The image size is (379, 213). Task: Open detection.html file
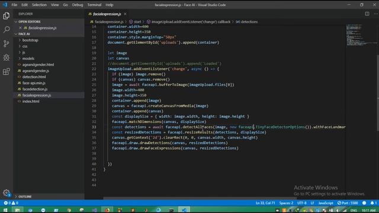49,77
